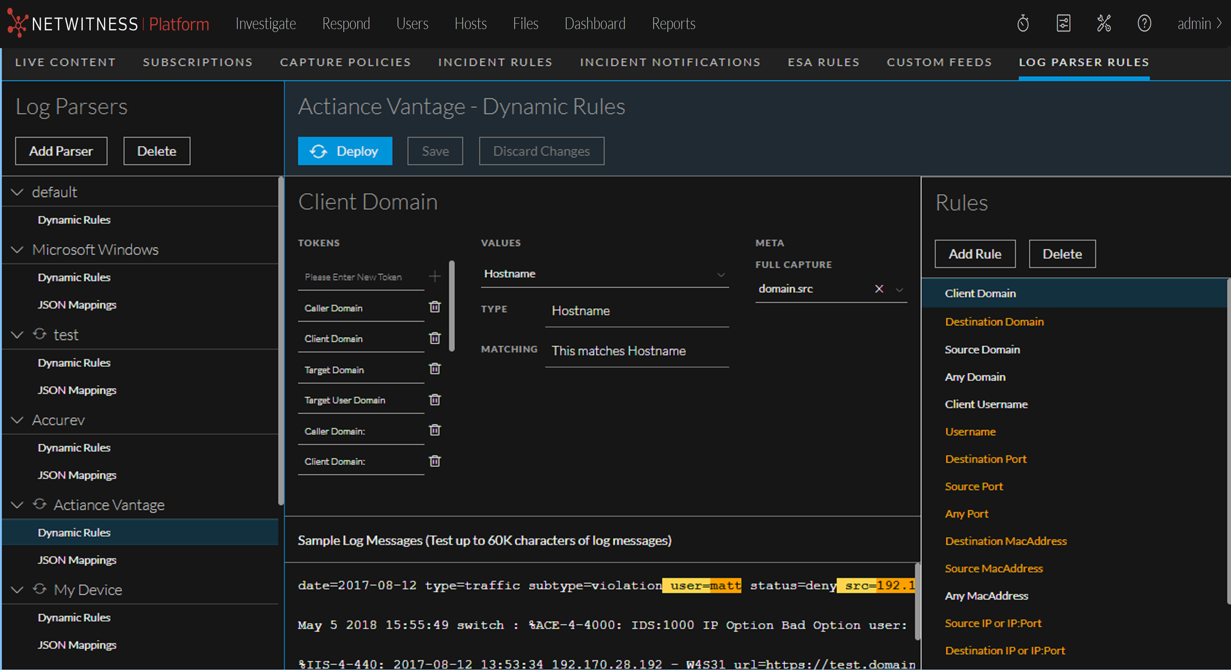Click the Deploy button
The width and height of the screenshot is (1231, 670).
(x=345, y=151)
